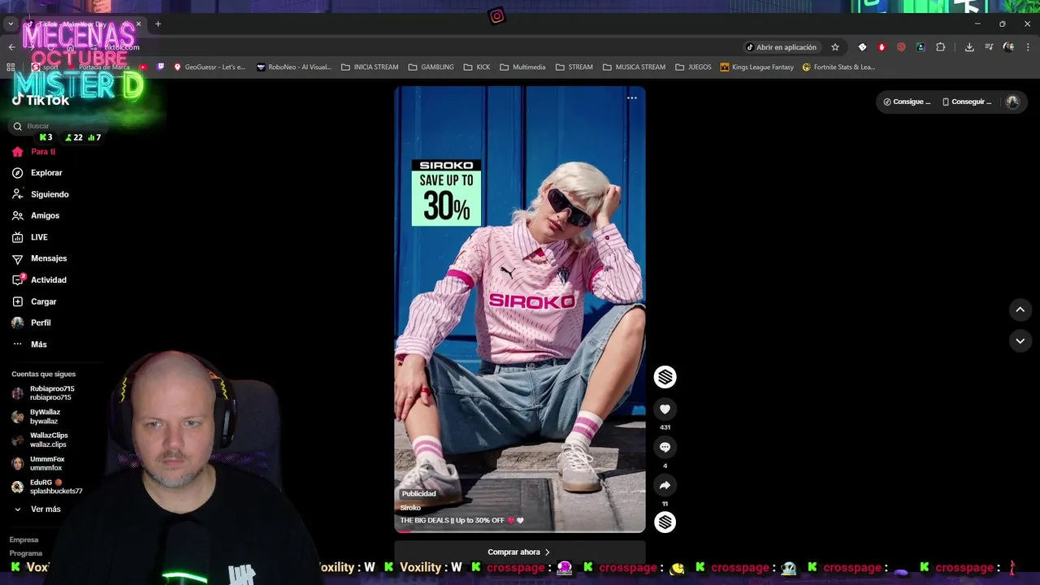Open Chrome tab search dropdown arrow
Screen dimensions: 1040x585
tap(11, 24)
